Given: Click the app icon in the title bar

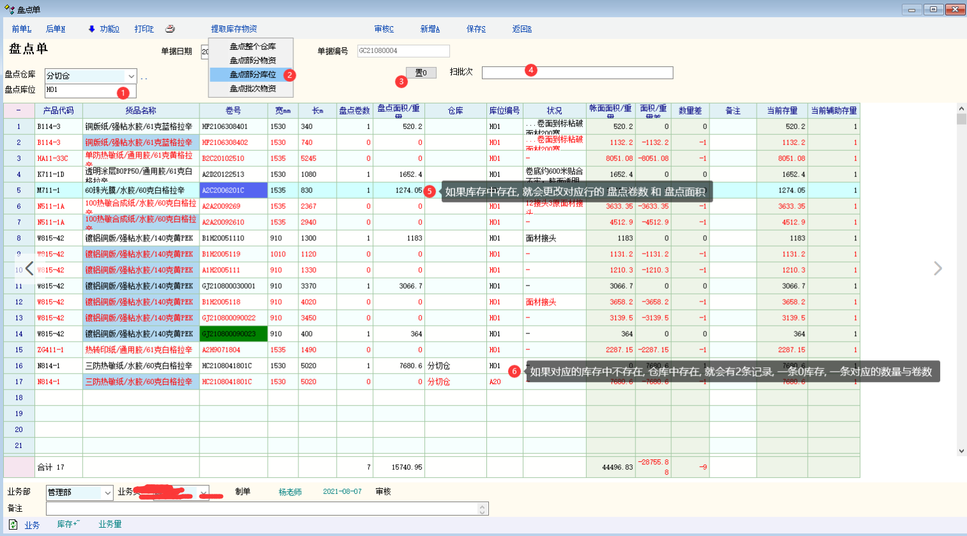Looking at the screenshot, I should click(9, 10).
